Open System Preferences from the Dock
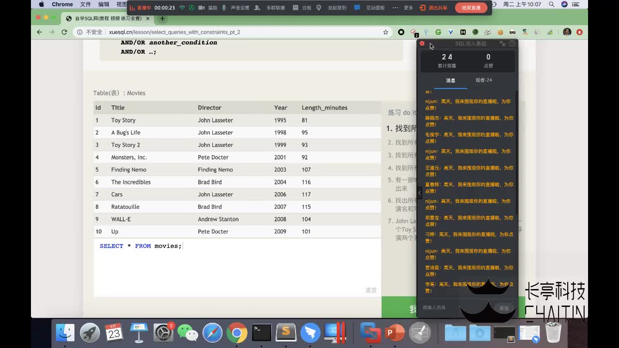Screen dimensions: 619x348 [x=163, y=333]
